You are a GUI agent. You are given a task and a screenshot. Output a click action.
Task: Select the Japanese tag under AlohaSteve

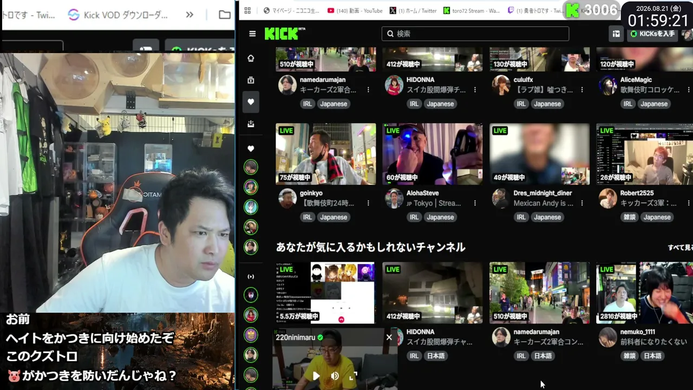(440, 217)
